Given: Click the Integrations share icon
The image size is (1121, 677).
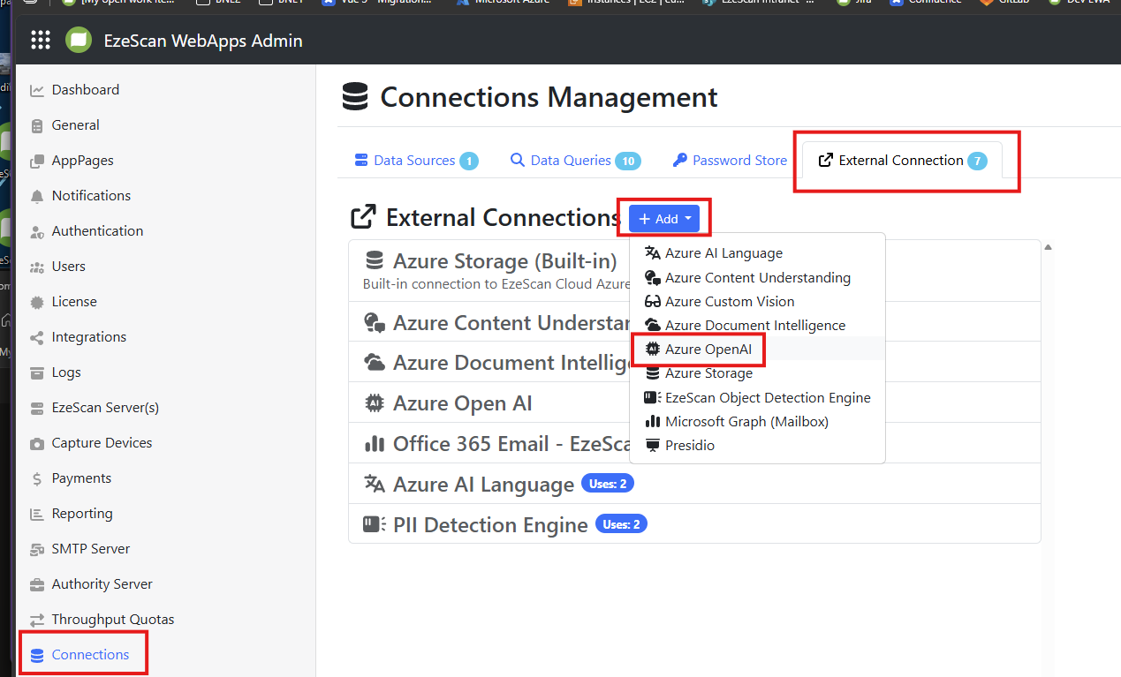Looking at the screenshot, I should (x=37, y=337).
